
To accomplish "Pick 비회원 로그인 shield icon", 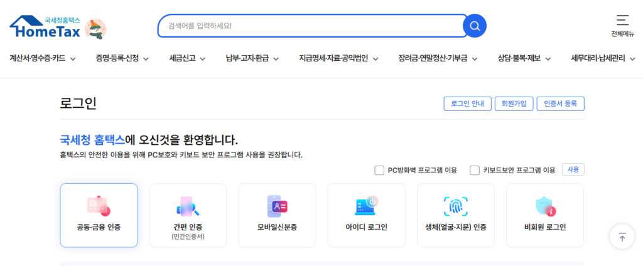I will (x=544, y=206).
